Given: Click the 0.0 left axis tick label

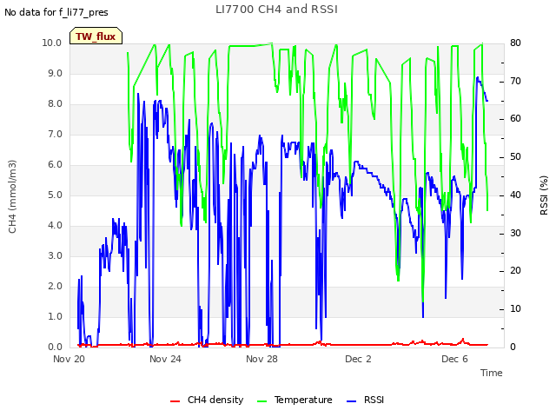Looking at the screenshot, I should click(55, 347).
